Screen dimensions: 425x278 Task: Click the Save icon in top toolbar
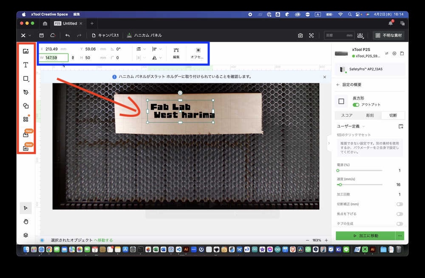pyautogui.click(x=42, y=35)
